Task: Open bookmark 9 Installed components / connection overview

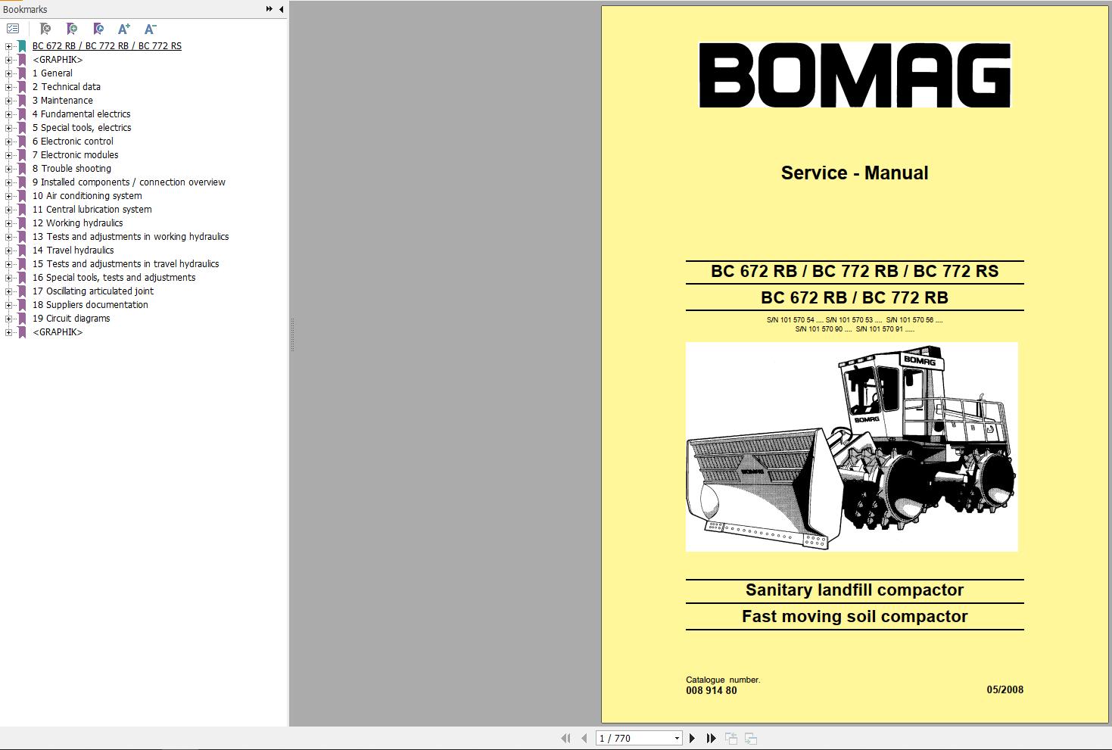Action: tap(129, 182)
